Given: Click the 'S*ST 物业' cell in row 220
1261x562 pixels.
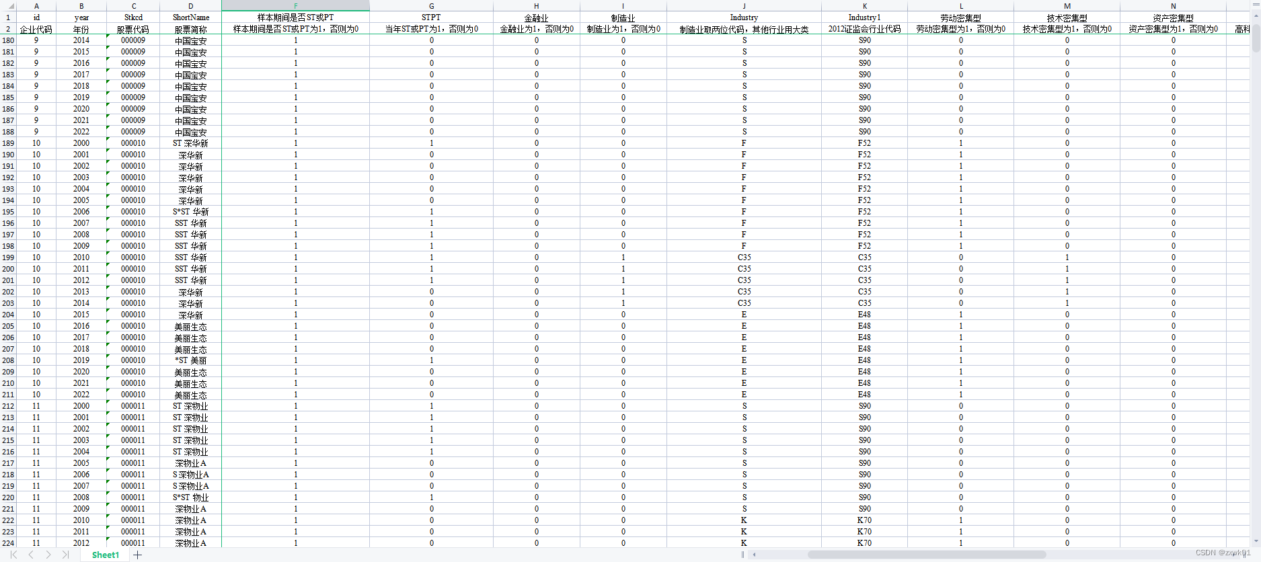Looking at the screenshot, I should [191, 497].
